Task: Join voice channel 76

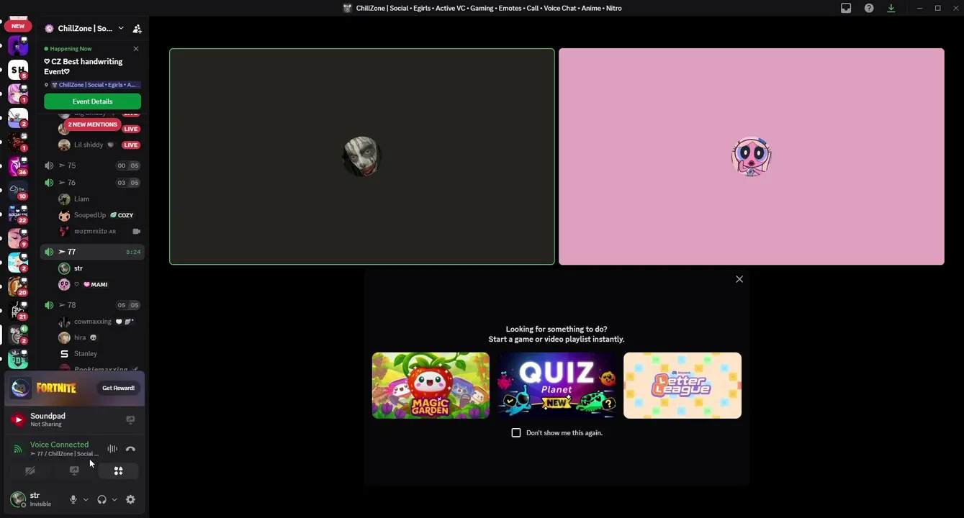Action: pos(92,183)
